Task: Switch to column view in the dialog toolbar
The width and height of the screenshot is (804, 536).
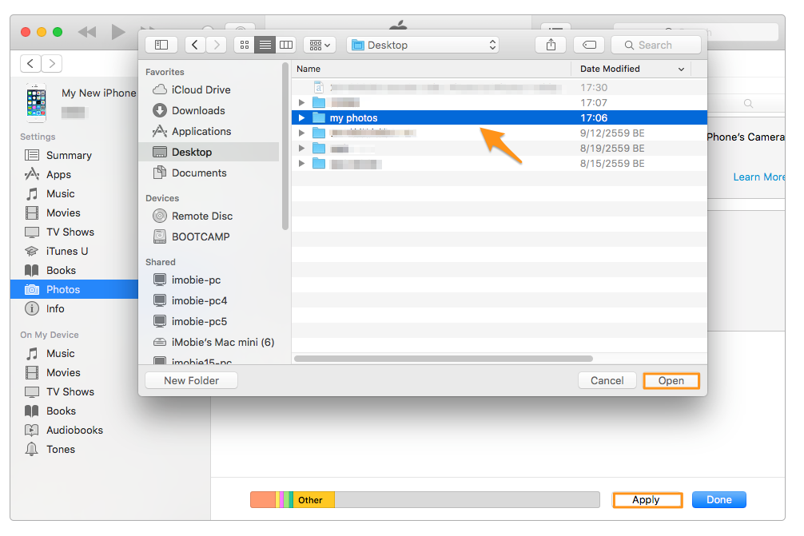Action: tap(285, 44)
